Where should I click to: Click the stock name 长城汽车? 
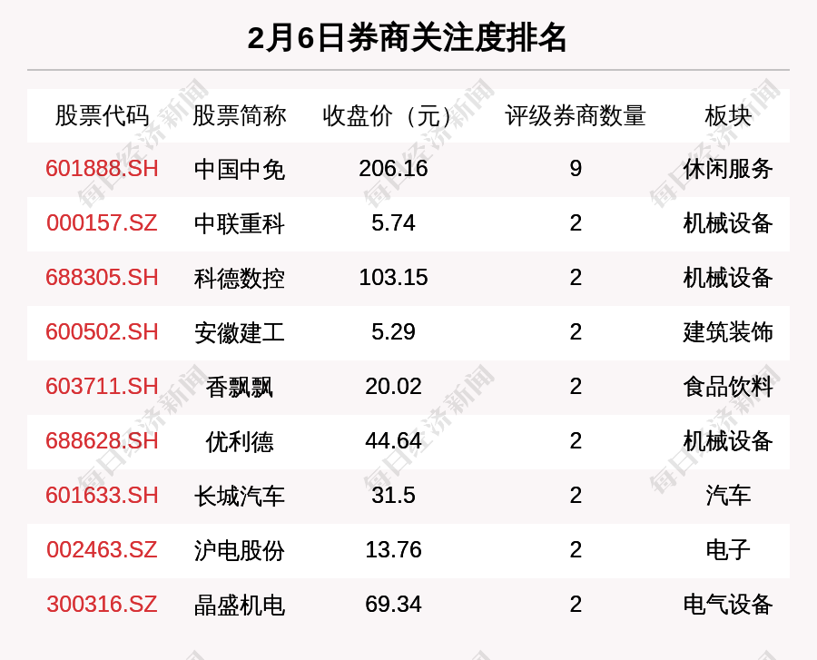pos(239,496)
